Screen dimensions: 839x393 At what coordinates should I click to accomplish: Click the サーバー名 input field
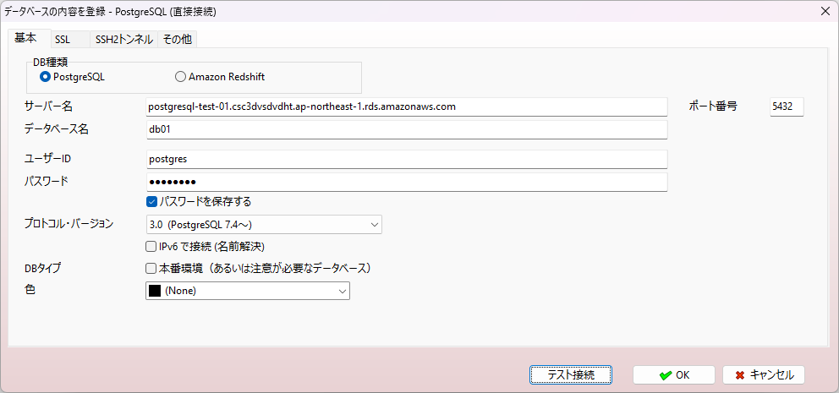pyautogui.click(x=406, y=106)
